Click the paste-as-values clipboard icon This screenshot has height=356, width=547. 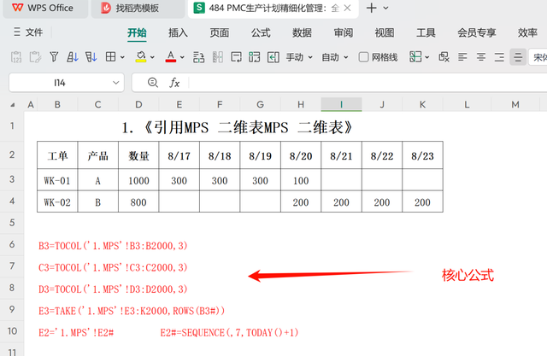16,57
